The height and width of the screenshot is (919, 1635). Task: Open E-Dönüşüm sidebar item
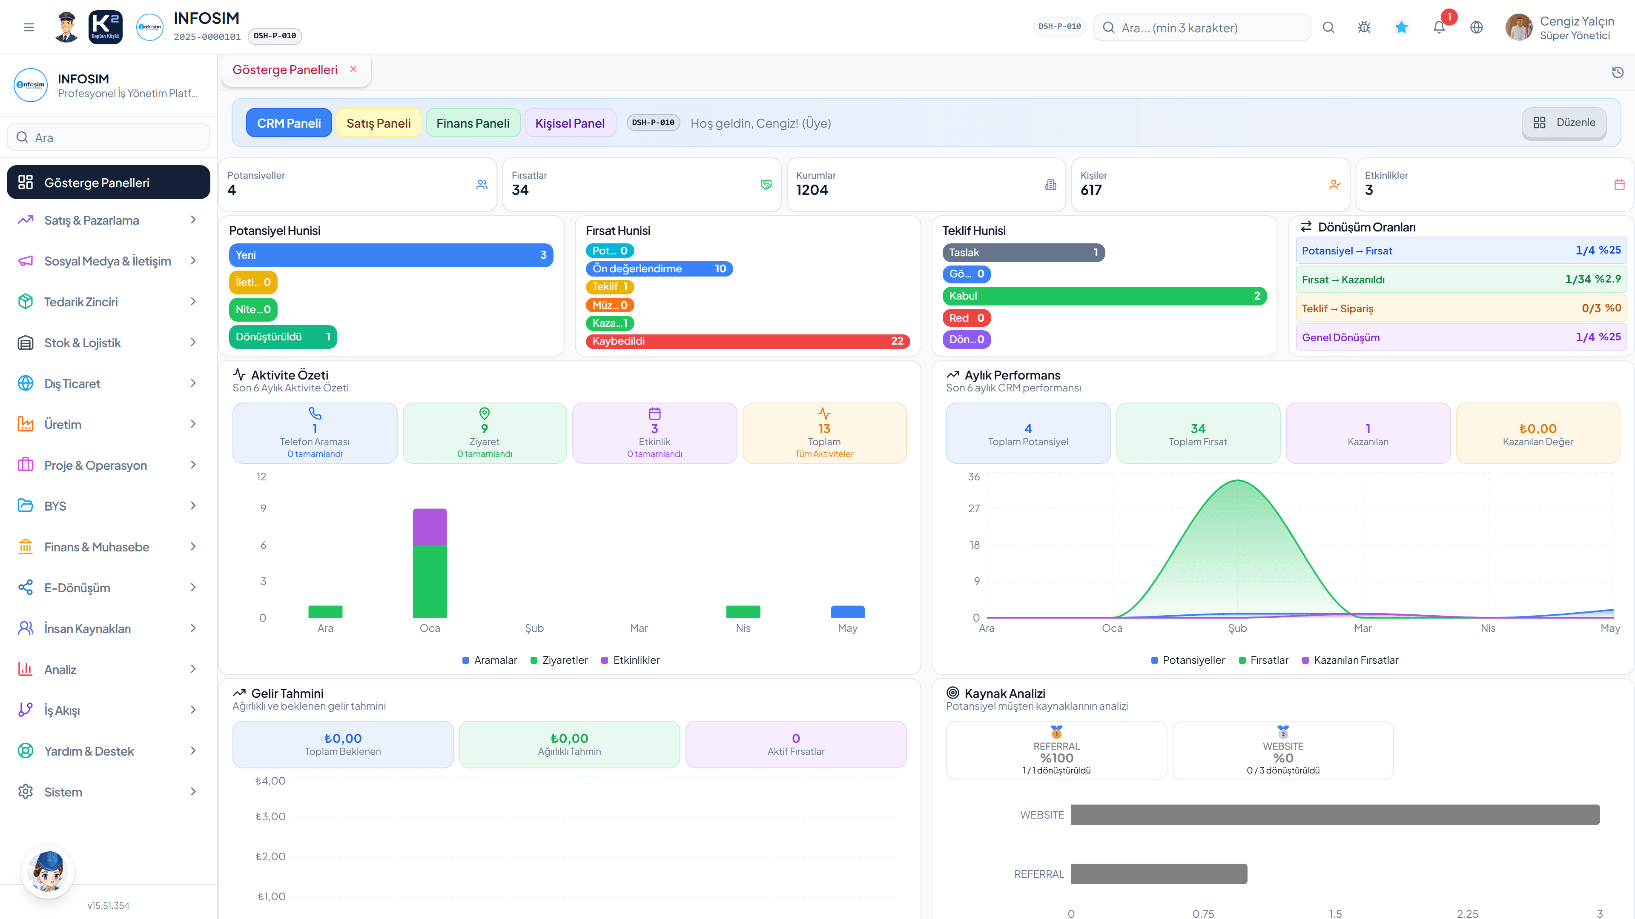click(x=108, y=588)
